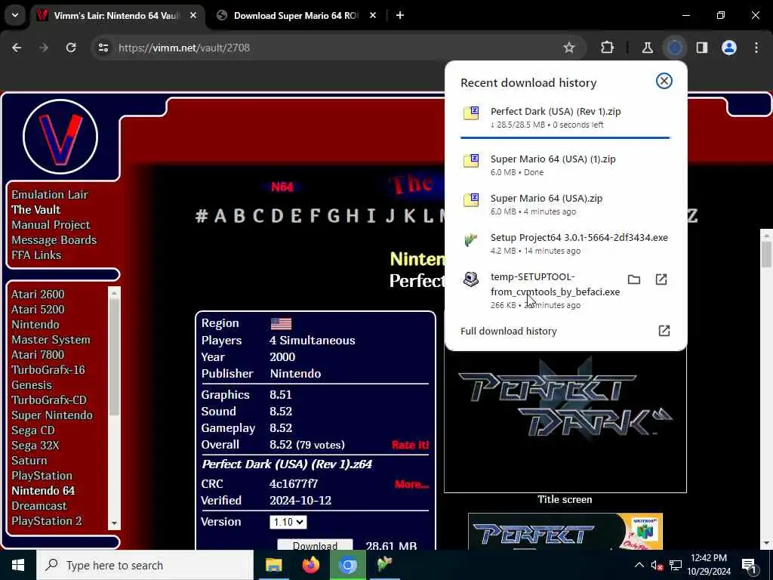Open Windows Start menu
The image size is (773, 580).
point(18,565)
